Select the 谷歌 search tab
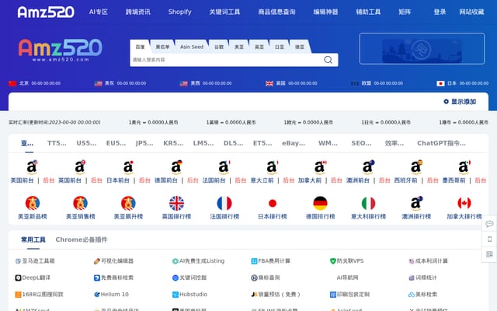Image resolution: width=497 pixels, height=311 pixels. coord(219,47)
